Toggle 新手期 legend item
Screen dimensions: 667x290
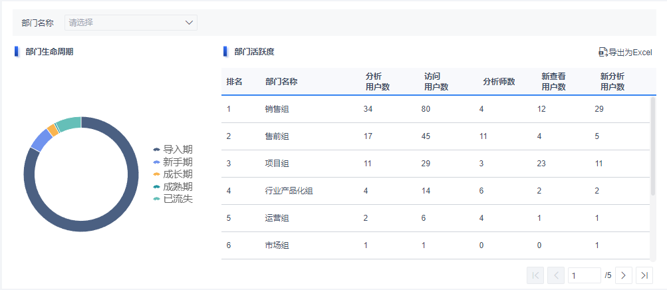point(173,162)
